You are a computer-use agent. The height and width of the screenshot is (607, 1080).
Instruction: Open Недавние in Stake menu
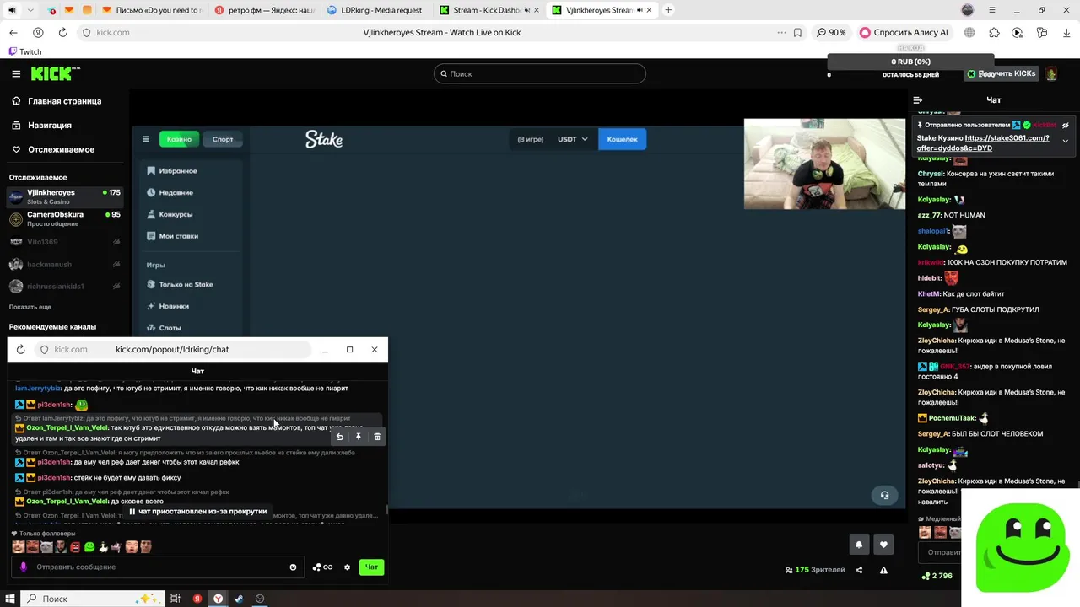coord(170,193)
